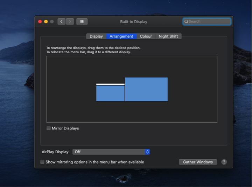Click the forward navigation arrow
Screen dimensions: 252x187
pyautogui.click(x=70, y=21)
